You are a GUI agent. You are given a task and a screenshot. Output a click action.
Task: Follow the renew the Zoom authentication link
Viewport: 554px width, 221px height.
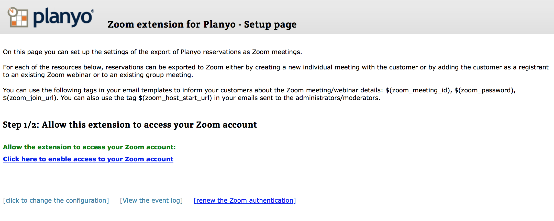tap(245, 201)
